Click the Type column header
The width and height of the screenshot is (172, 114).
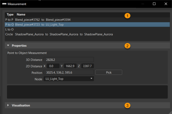[10, 15]
